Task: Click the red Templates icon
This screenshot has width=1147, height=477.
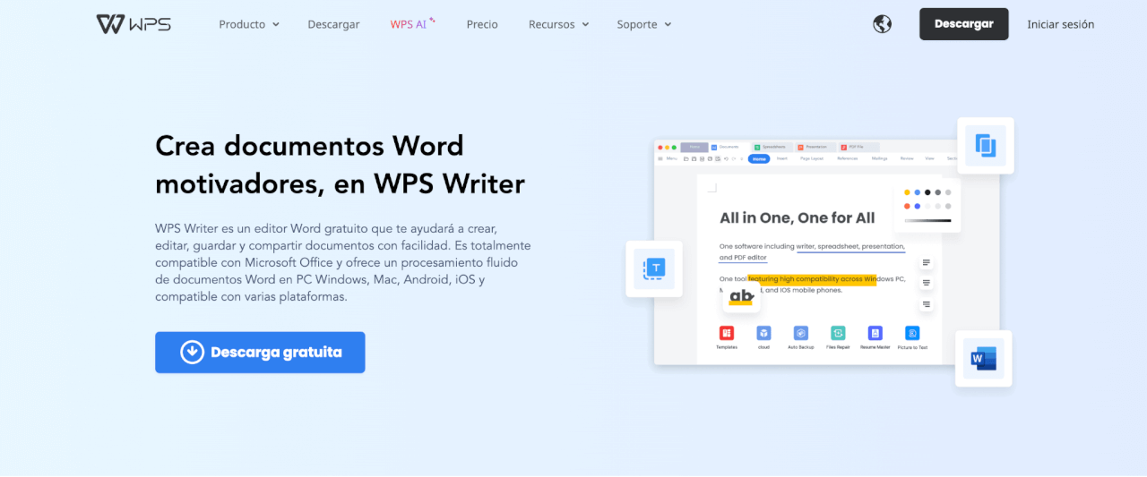Action: [727, 333]
